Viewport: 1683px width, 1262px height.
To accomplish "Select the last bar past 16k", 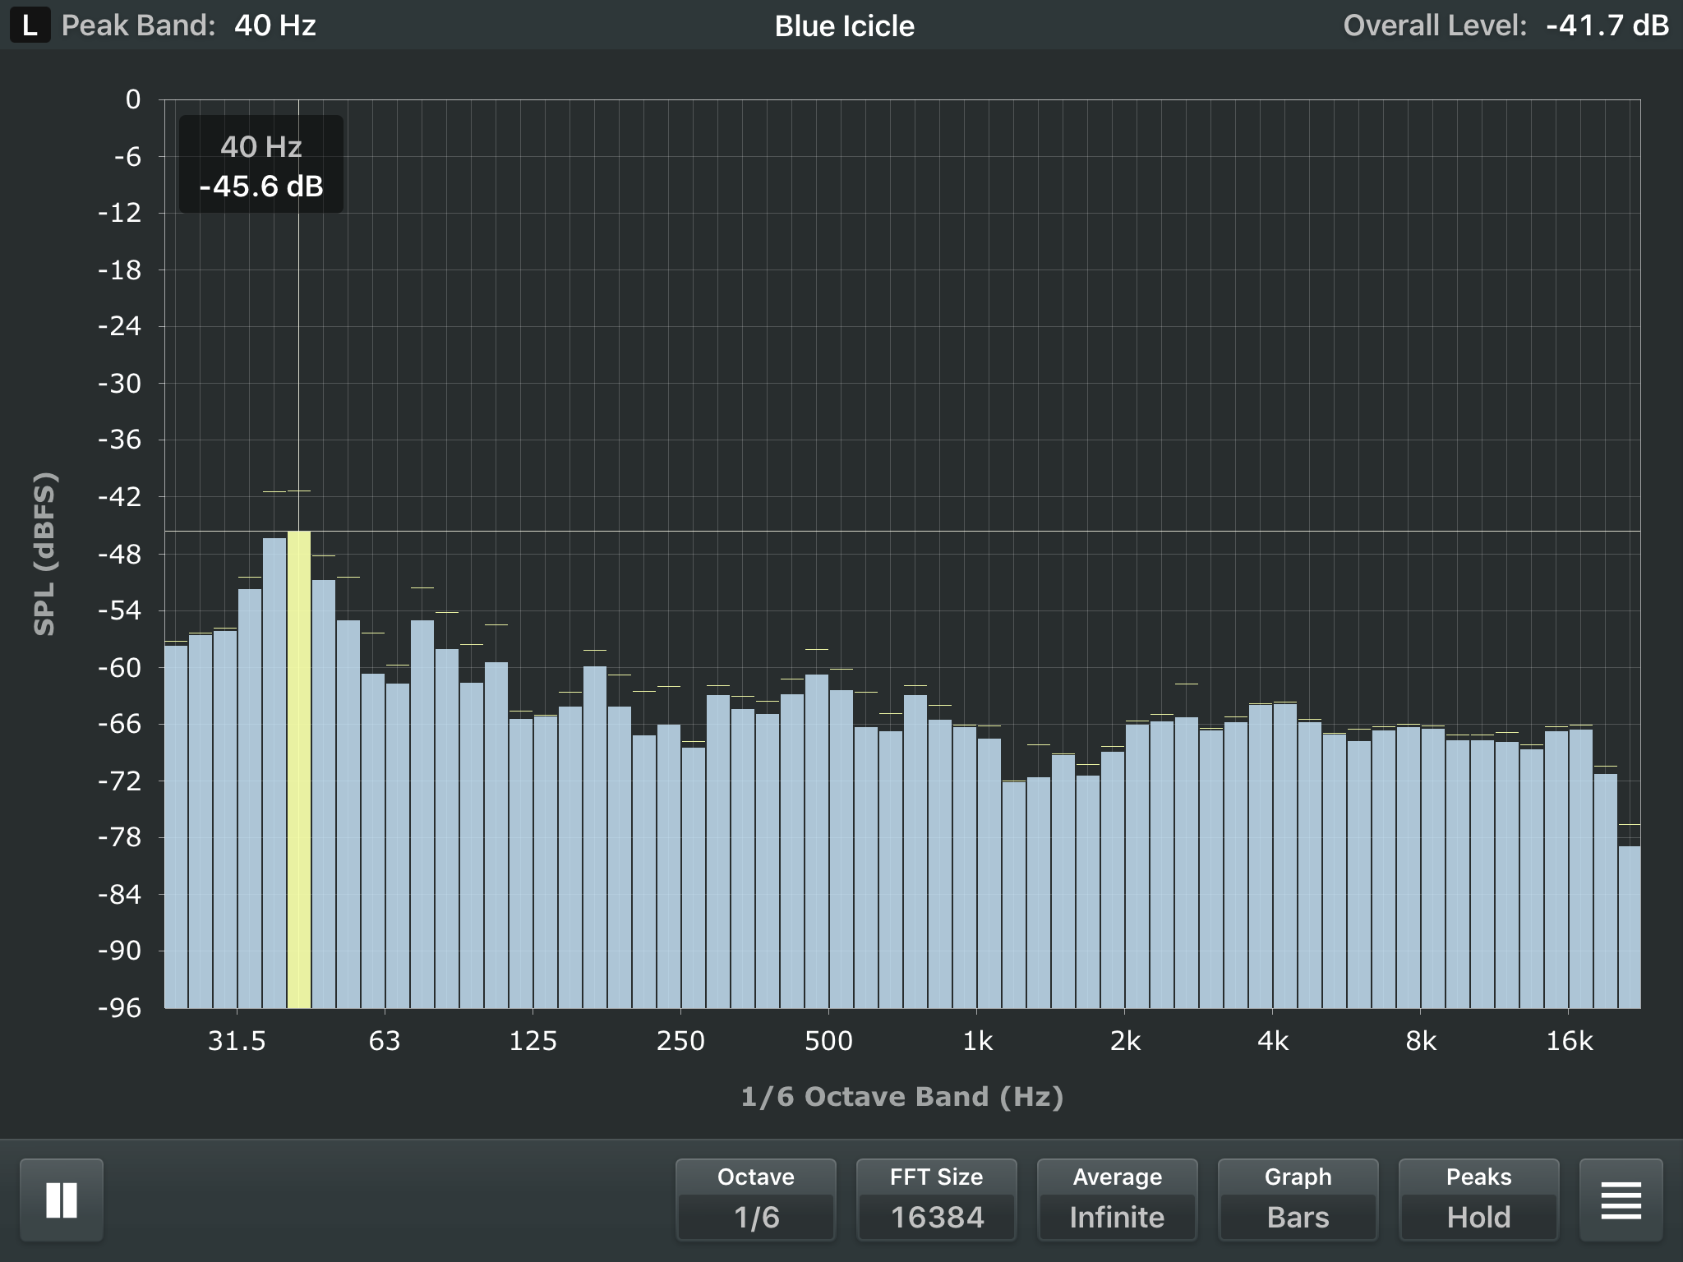I will tap(1630, 928).
